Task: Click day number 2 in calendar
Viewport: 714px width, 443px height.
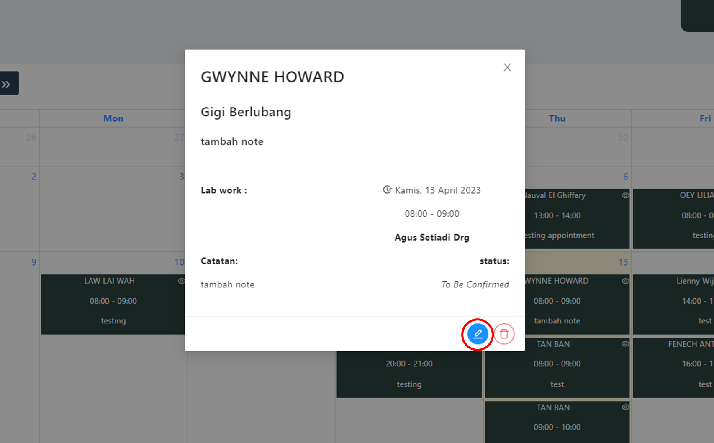Action: click(34, 177)
